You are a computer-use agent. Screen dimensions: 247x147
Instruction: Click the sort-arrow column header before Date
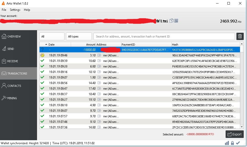[44, 45]
